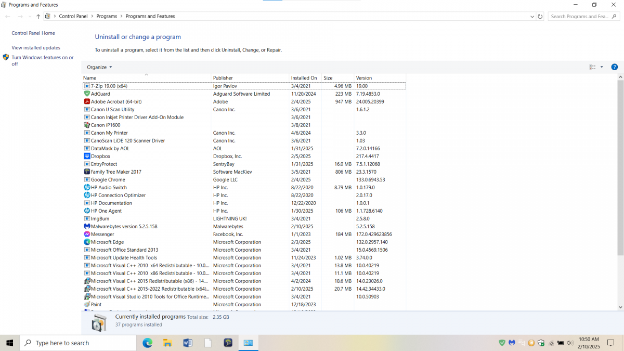Sort by the Version column header

tap(380, 77)
